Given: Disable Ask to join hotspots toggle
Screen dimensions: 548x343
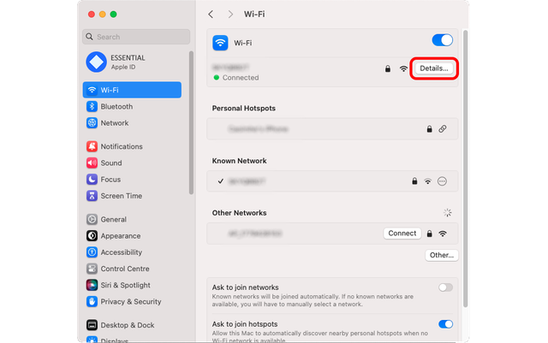Looking at the screenshot, I should click(445, 324).
